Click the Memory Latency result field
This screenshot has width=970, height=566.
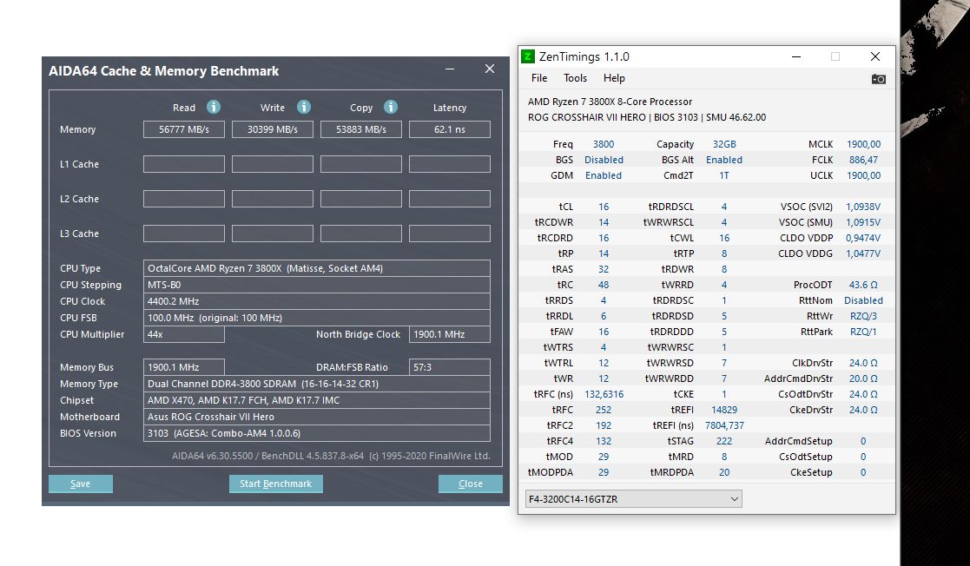(x=450, y=129)
